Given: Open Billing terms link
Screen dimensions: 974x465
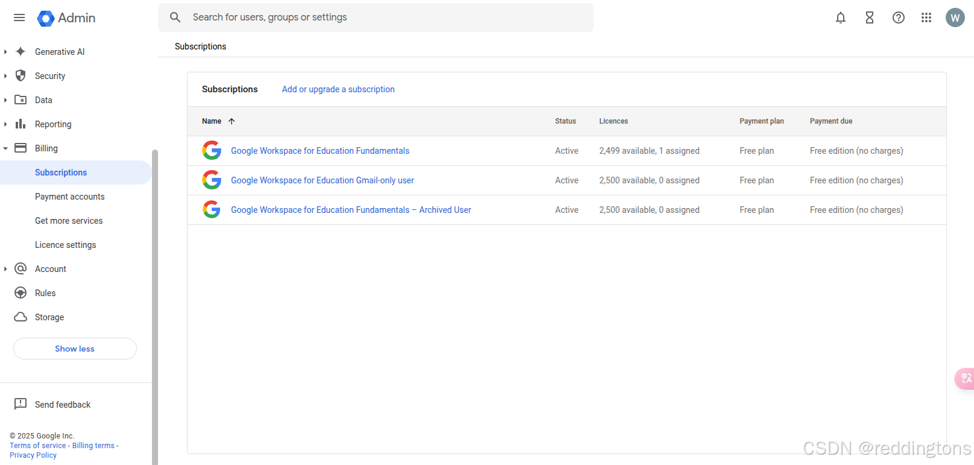Looking at the screenshot, I should (93, 446).
